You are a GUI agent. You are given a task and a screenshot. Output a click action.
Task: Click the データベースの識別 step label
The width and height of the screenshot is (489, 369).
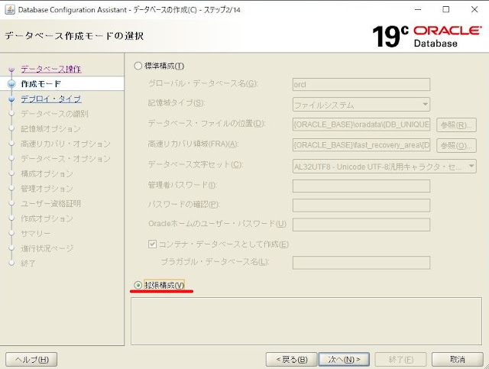pos(54,114)
